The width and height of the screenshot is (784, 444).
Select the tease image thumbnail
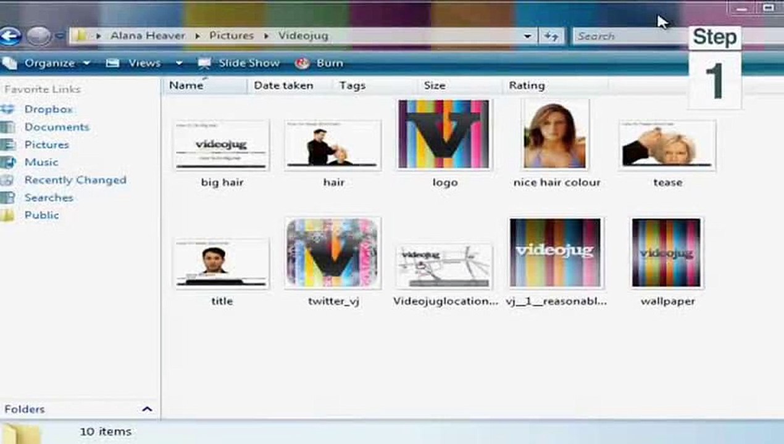[667, 145]
